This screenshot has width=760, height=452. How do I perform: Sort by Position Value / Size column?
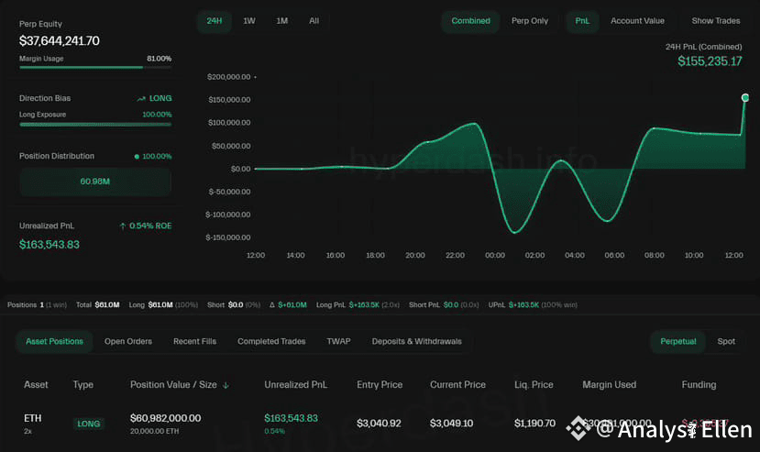click(173, 384)
